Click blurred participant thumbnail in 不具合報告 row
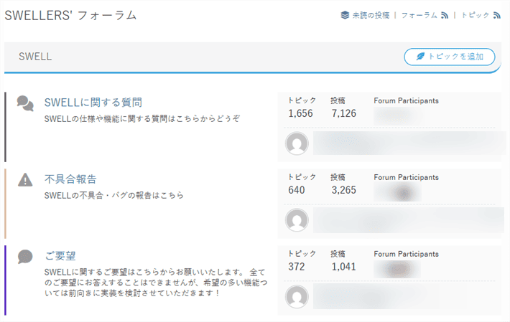 397,192
